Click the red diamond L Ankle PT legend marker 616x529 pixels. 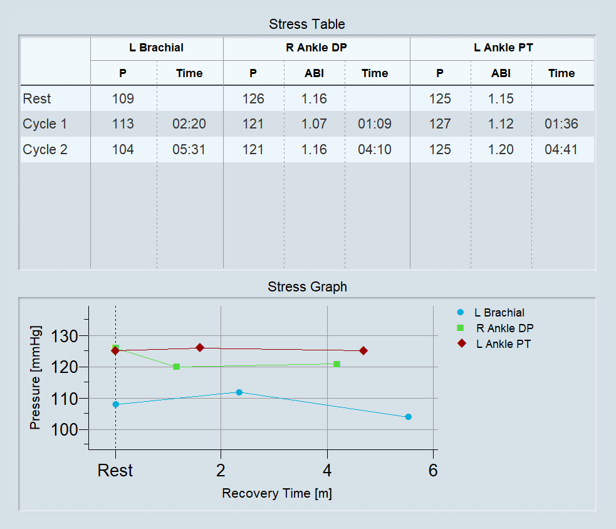[x=461, y=343]
